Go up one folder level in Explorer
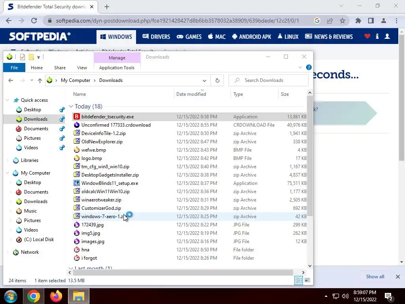Image resolution: width=405 pixels, height=304 pixels. pos(40,80)
